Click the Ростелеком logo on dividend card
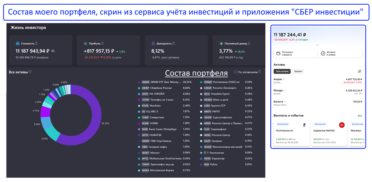Image resolution: width=372 pixels, height=182 pixels. coord(304,125)
